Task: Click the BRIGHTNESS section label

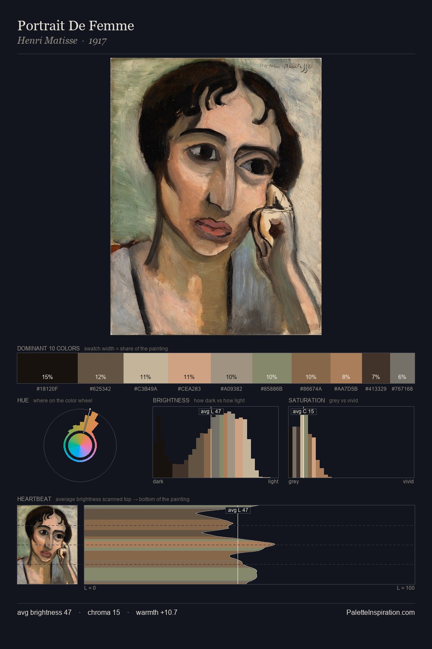Action: (171, 400)
